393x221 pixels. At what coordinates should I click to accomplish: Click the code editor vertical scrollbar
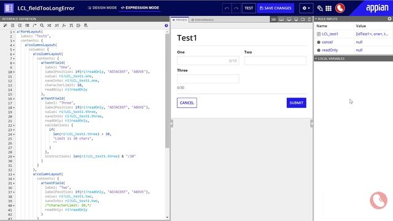(167, 91)
